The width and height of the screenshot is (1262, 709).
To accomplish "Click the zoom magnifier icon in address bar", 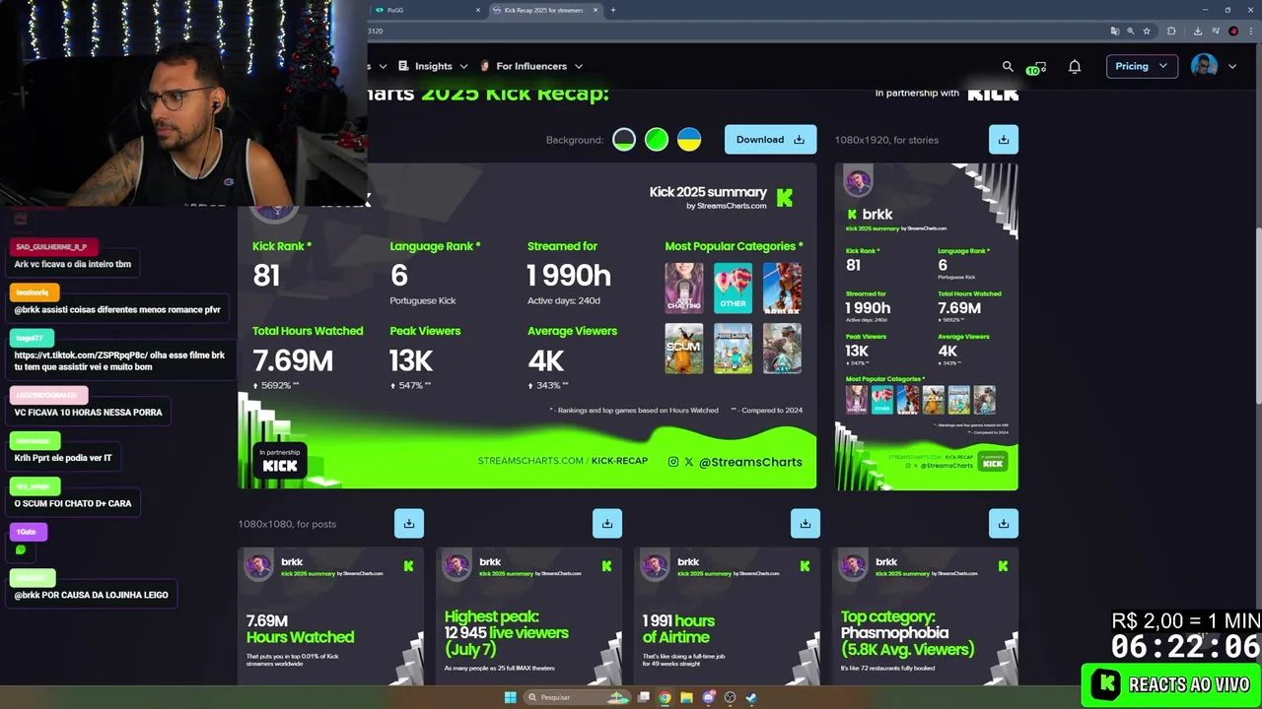I will click(x=1131, y=31).
